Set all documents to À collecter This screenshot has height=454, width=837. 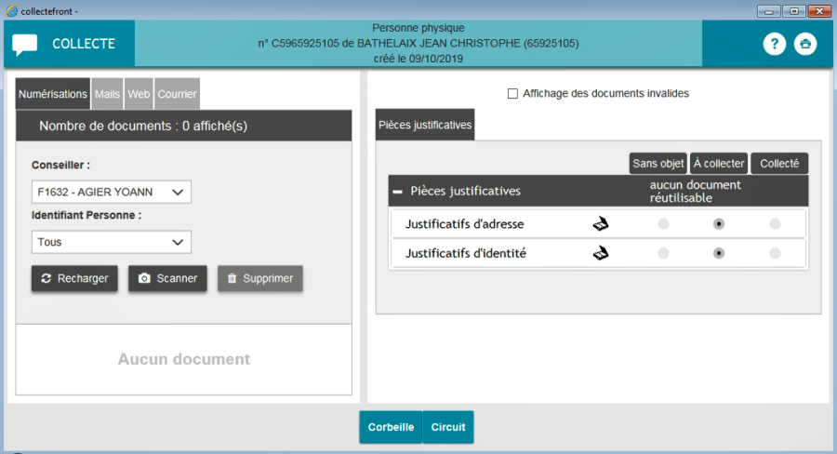click(x=719, y=163)
